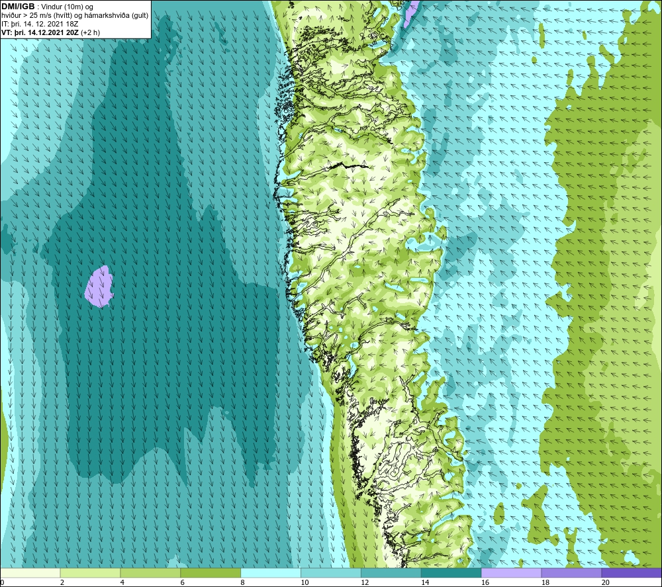The width and height of the screenshot is (662, 587).
Task: Click the purple 16+ m/s patch over the sea
Action: click(x=99, y=287)
